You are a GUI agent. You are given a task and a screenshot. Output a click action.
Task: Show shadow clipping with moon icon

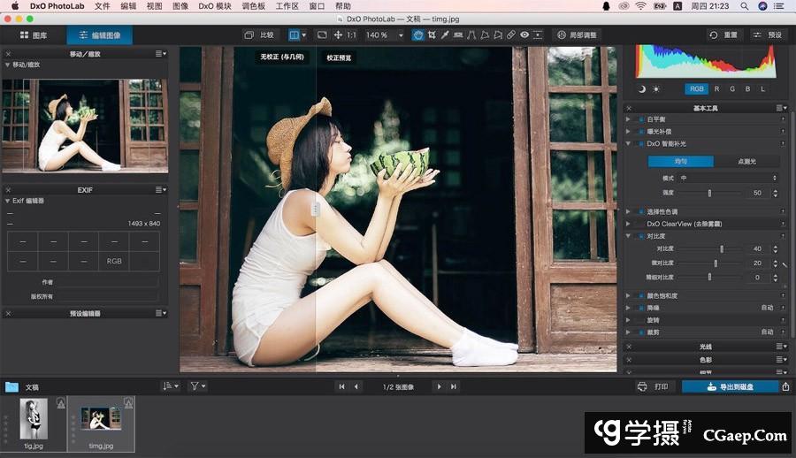(642, 88)
